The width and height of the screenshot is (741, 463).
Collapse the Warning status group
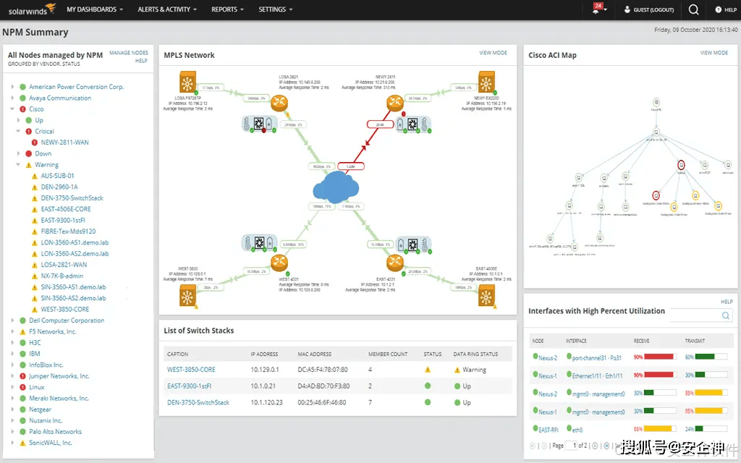point(18,165)
